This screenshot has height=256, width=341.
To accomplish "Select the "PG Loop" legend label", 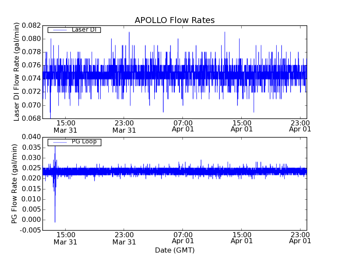I will (84, 142).
